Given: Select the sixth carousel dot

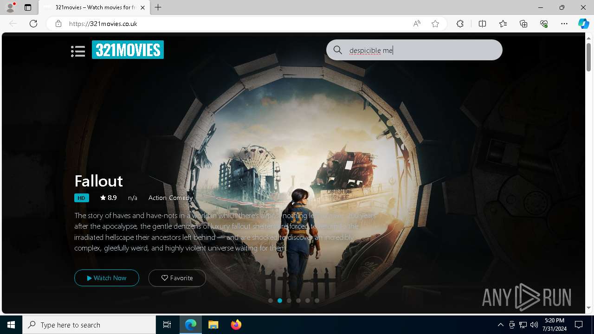Looking at the screenshot, I should click(x=317, y=301).
